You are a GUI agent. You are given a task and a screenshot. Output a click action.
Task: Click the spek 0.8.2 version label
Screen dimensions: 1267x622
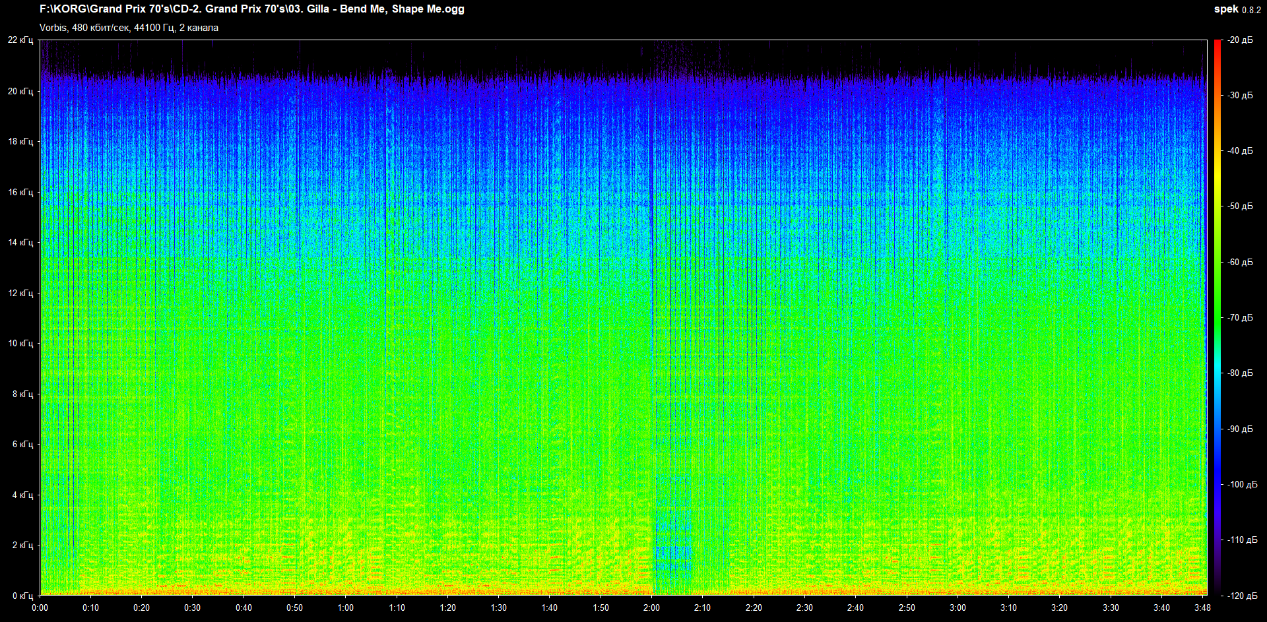pyautogui.click(x=1237, y=9)
